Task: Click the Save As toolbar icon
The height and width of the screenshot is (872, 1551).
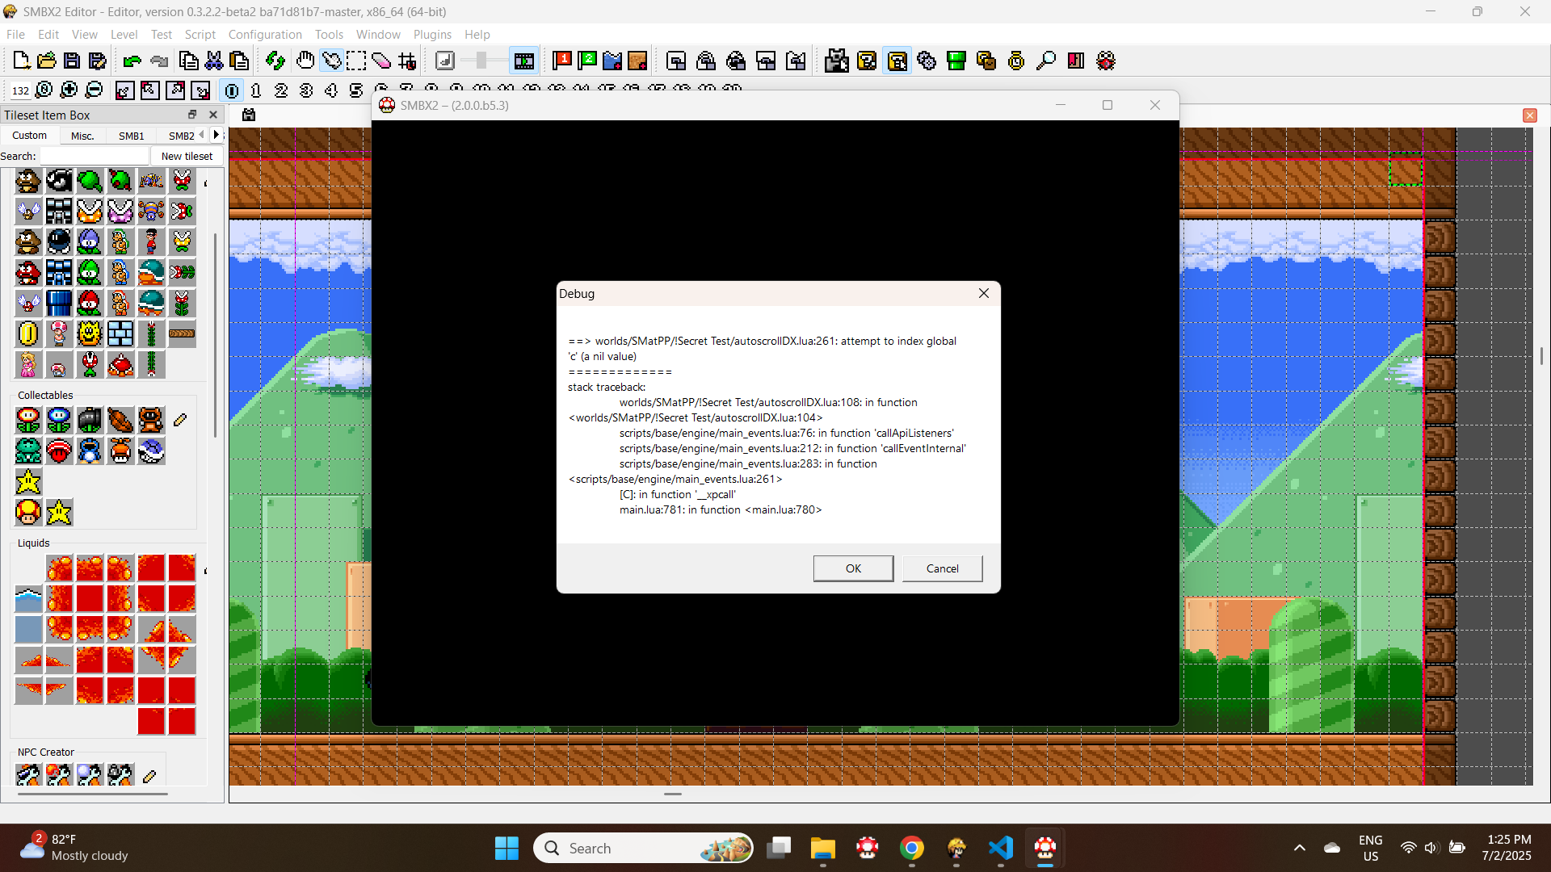Action: coord(98,61)
